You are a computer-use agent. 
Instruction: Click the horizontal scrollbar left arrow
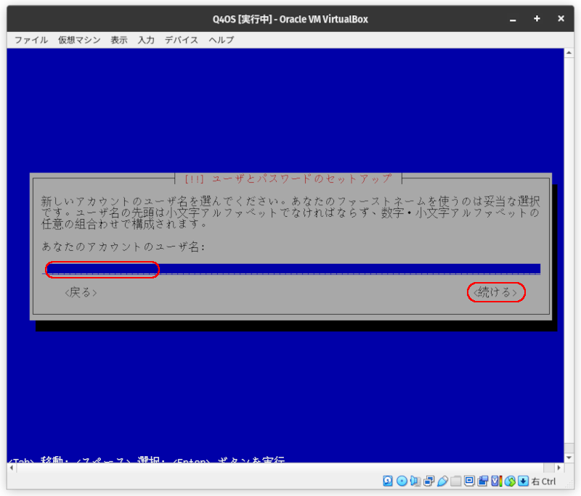pyautogui.click(x=12, y=468)
